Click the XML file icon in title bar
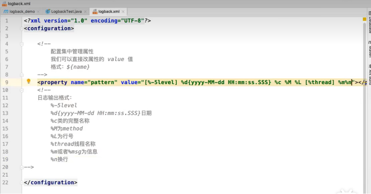Screen dimensions: 371x194 [x=4, y=4]
